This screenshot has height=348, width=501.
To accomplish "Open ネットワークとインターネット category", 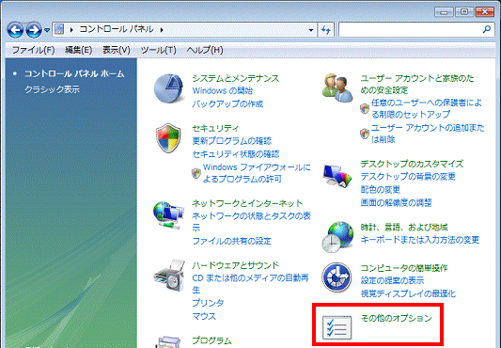I will point(247,203).
